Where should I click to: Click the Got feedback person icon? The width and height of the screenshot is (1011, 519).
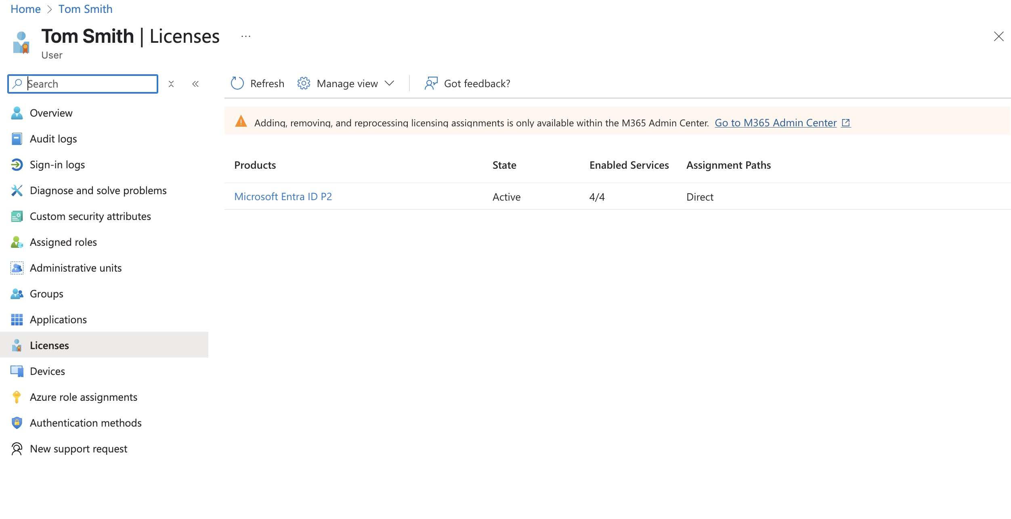(431, 84)
